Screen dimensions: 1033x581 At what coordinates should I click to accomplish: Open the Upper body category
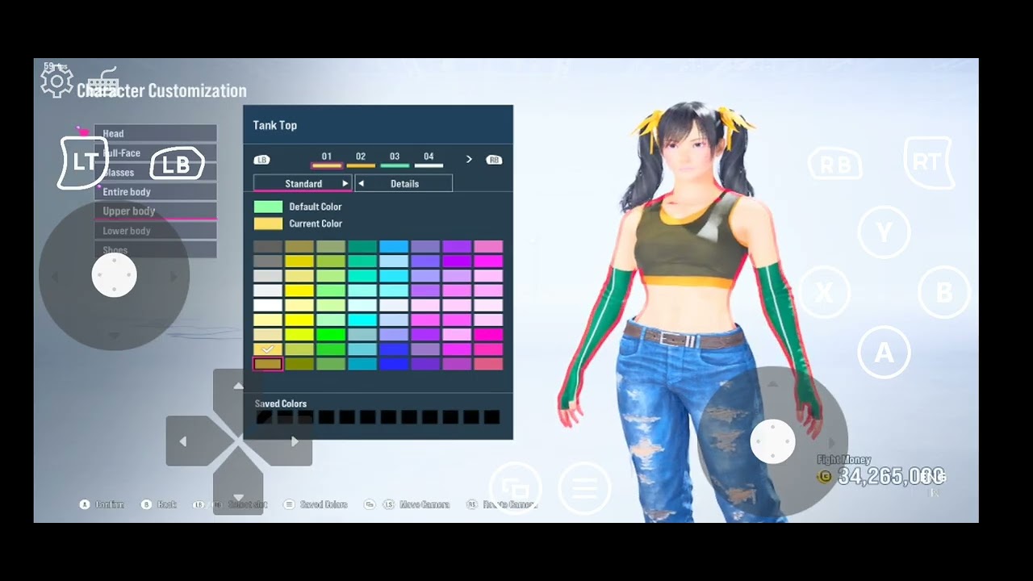tap(156, 211)
